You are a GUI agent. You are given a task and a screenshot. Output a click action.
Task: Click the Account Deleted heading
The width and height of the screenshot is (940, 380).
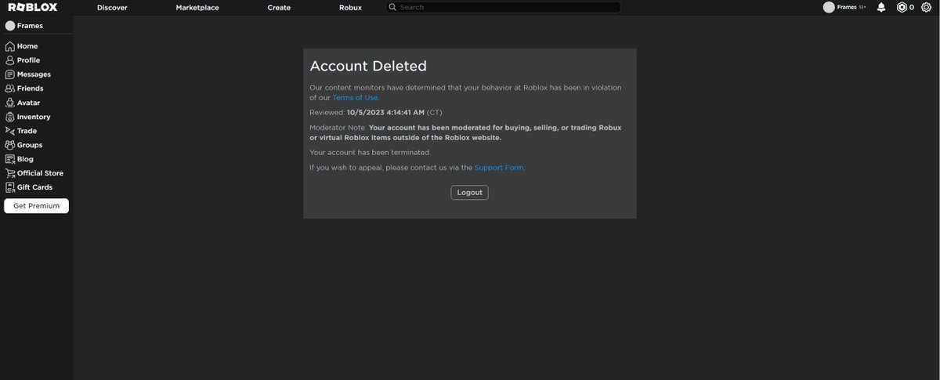[x=368, y=66]
